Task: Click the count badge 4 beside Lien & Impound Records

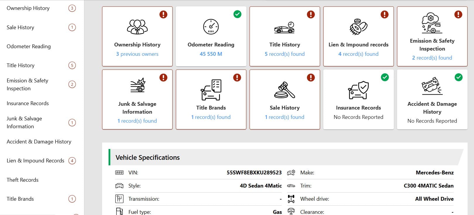Action: tap(72, 161)
